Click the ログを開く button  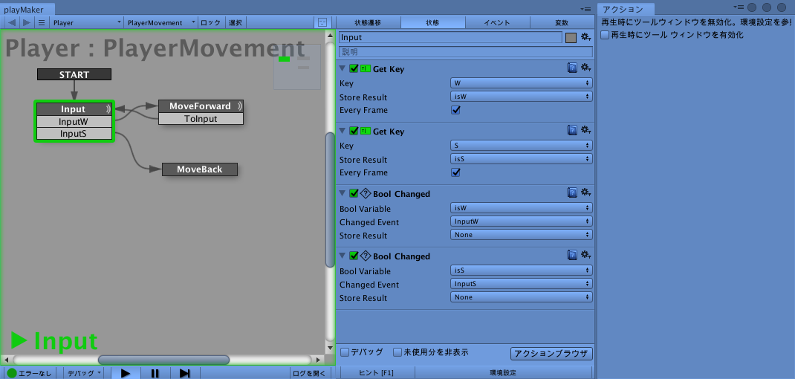[x=310, y=373]
